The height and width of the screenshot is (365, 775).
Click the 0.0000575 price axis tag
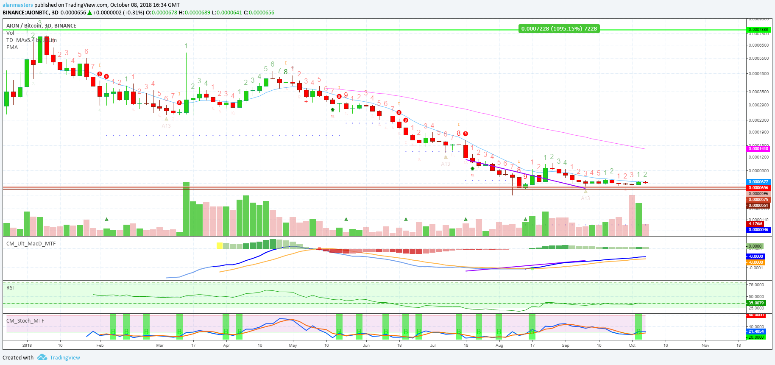point(758,200)
